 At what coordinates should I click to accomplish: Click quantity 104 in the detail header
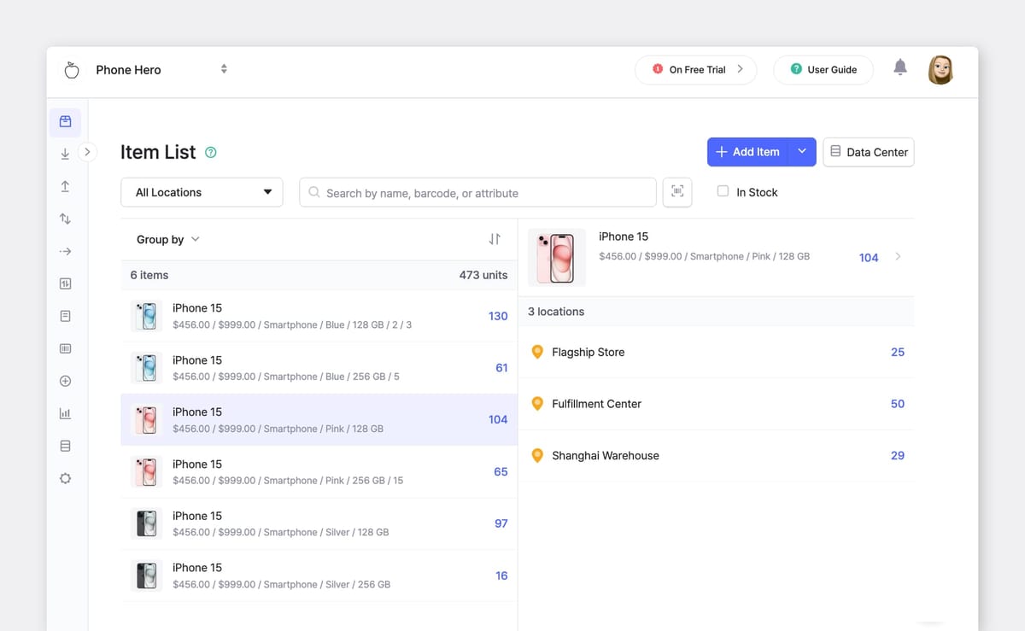(x=869, y=257)
